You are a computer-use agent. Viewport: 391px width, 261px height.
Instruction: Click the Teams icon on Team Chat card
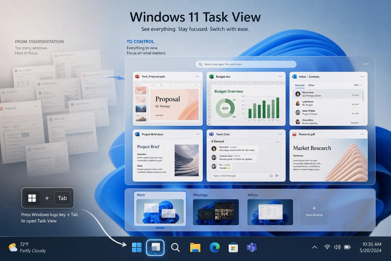click(x=211, y=134)
